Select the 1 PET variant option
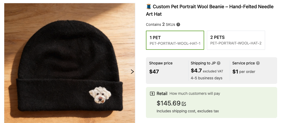 tap(175, 40)
